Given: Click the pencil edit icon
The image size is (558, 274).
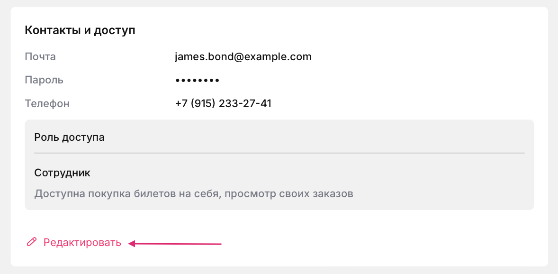Looking at the screenshot, I should click(32, 243).
